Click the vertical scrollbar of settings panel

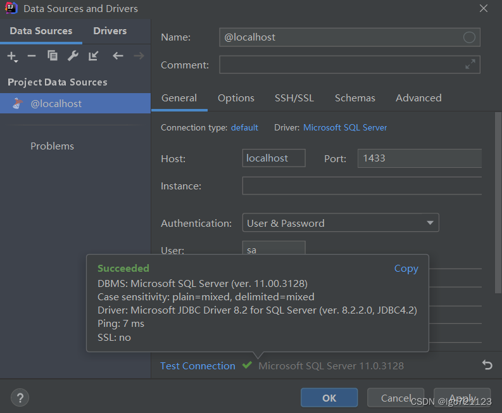click(x=498, y=203)
